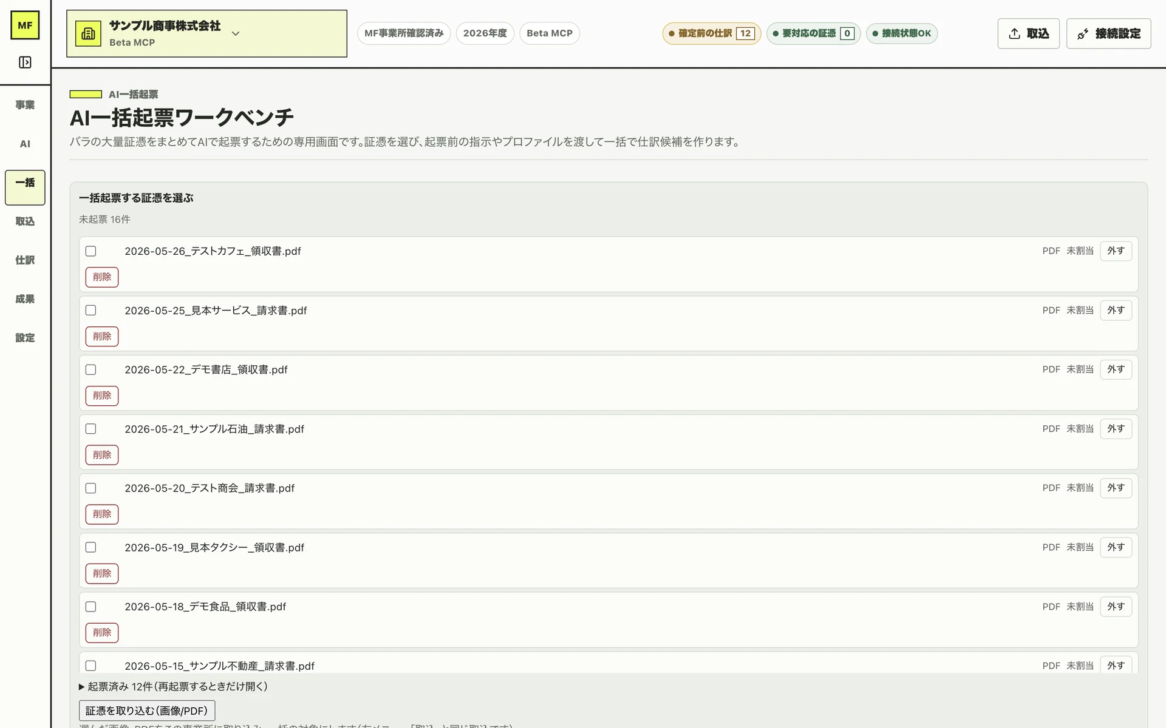Viewport: 1166px width, 728px height.
Task: Select file name 2026-05-21_サンプル石油_請求書.pdf
Action: click(x=214, y=429)
